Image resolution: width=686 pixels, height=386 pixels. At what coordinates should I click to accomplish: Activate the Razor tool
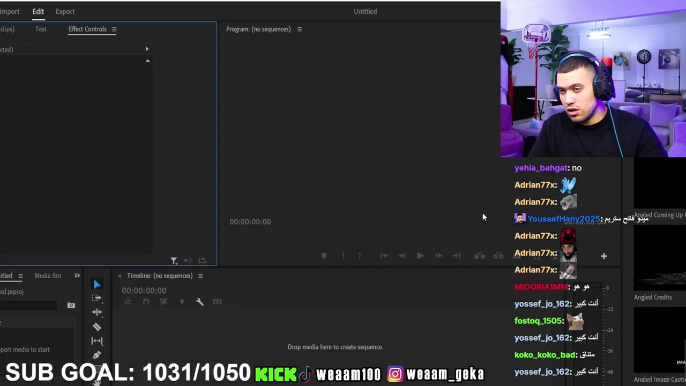point(97,326)
